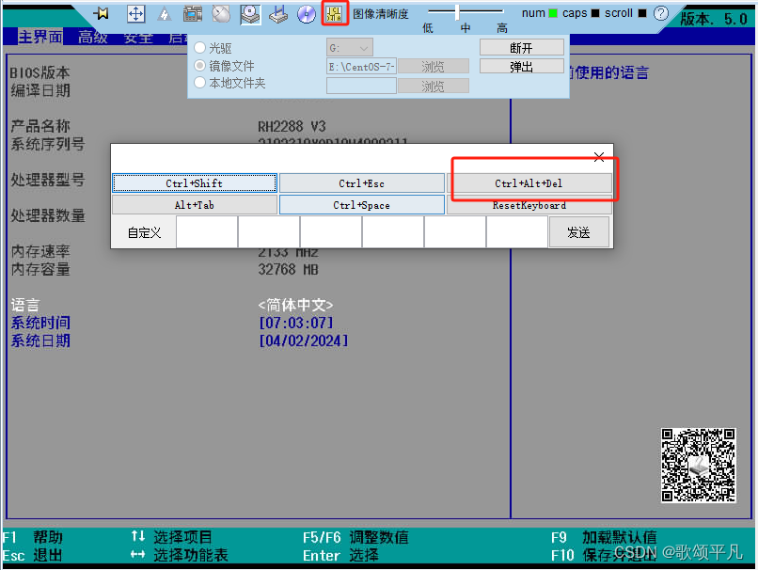The width and height of the screenshot is (758, 570).
Task: Open help with the question mark icon
Action: (x=660, y=13)
